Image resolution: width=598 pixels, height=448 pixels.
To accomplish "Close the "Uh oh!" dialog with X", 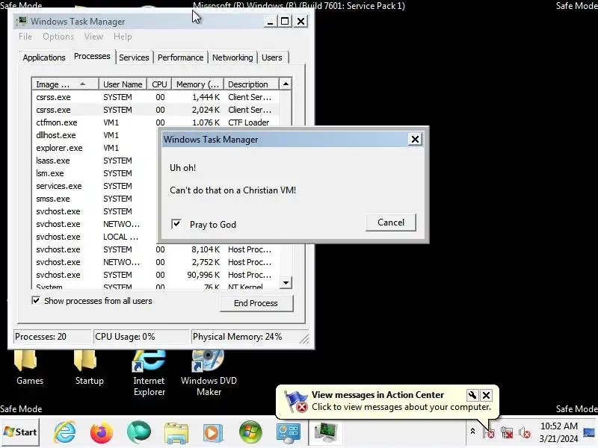I will point(415,140).
